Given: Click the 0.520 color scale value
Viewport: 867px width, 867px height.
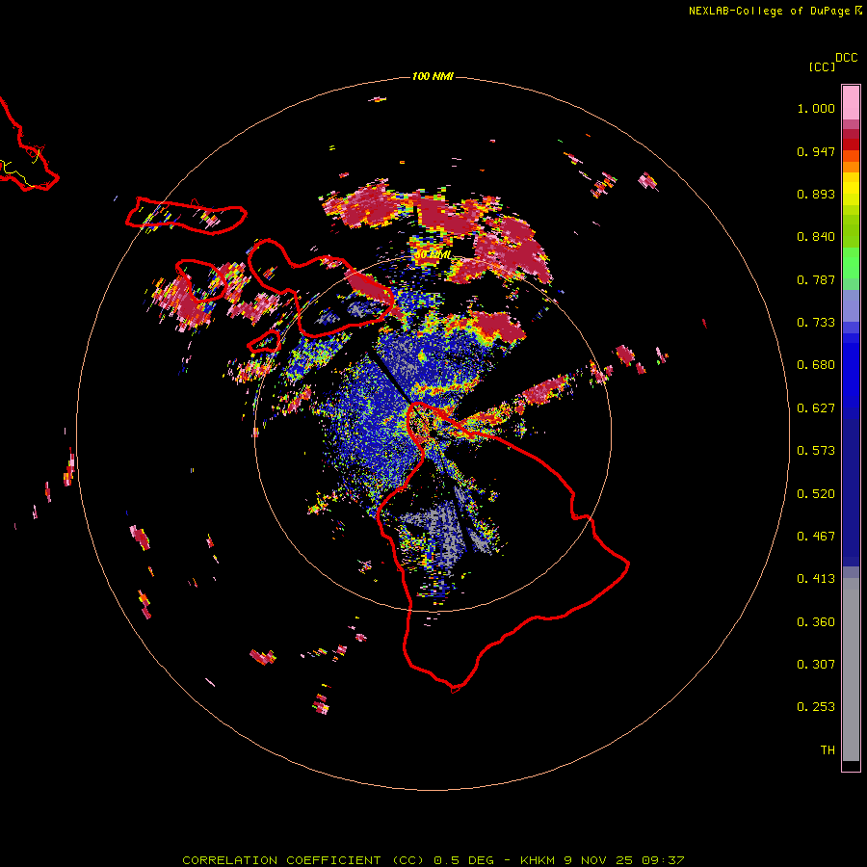Looking at the screenshot, I should pos(816,494).
